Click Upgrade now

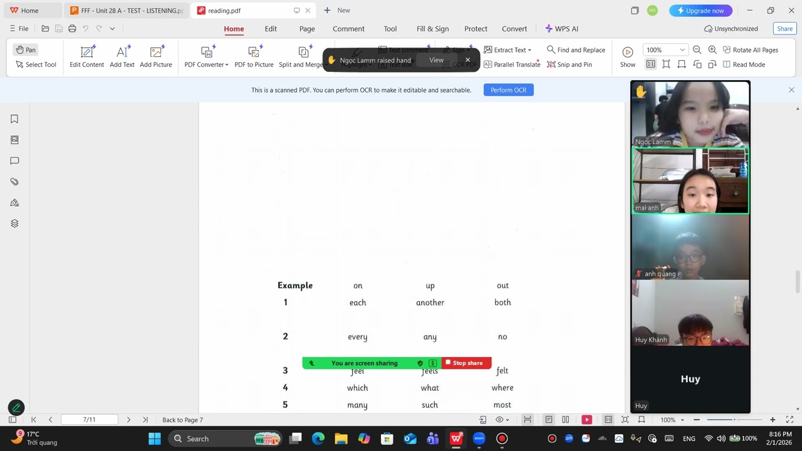pos(700,11)
